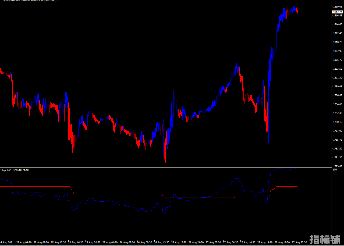Click the 26 Aug 17:30 time label
The image size is (344, 246).
pos(179,243)
